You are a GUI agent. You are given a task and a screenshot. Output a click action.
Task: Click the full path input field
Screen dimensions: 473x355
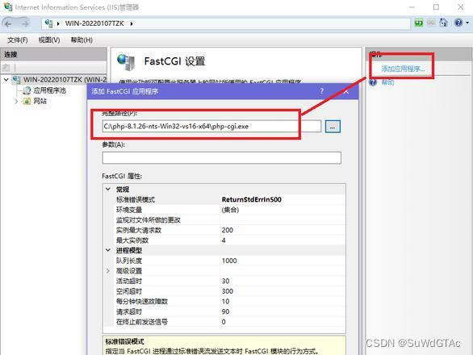click(211, 126)
